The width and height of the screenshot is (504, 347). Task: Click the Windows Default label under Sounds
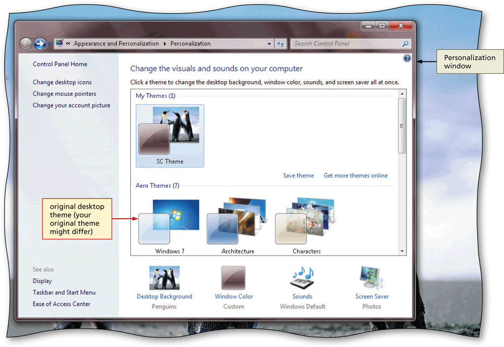(x=303, y=307)
